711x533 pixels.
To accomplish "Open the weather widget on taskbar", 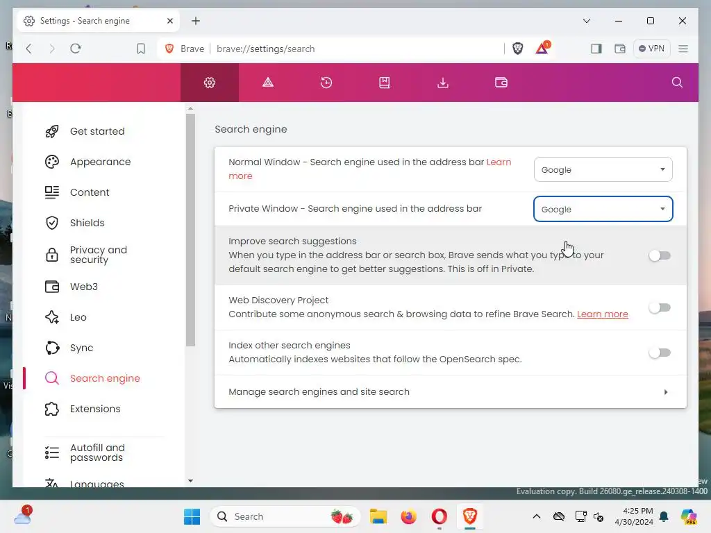I will click(22, 516).
